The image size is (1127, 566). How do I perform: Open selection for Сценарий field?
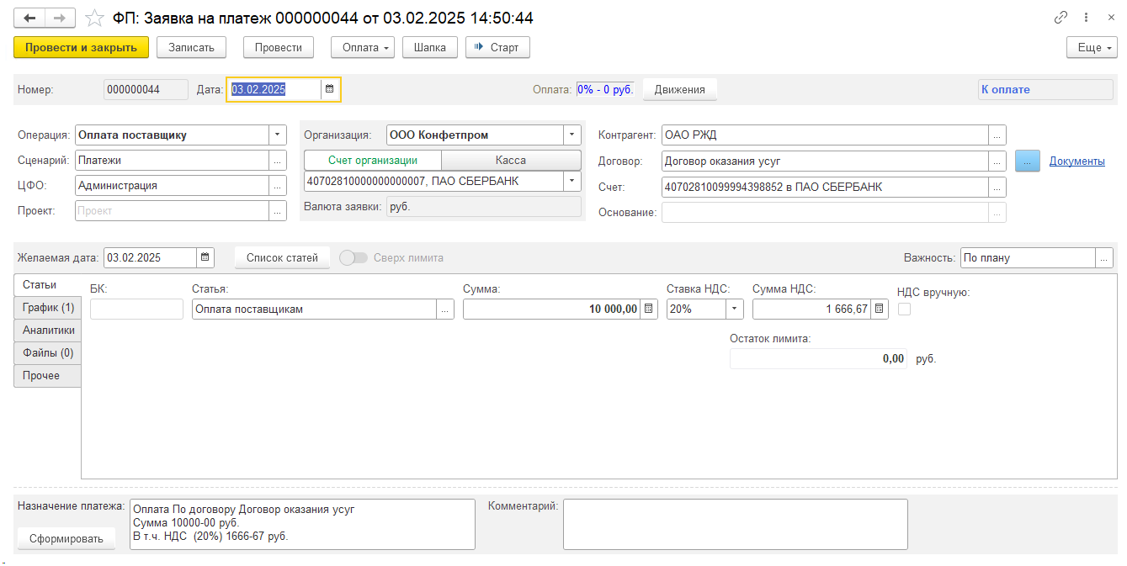(278, 160)
